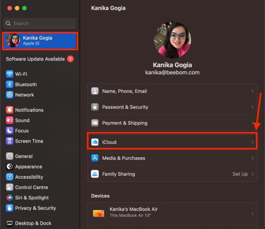Click the yellow minimize window button
This screenshot has height=229, width=265.
pyautogui.click(x=17, y=8)
